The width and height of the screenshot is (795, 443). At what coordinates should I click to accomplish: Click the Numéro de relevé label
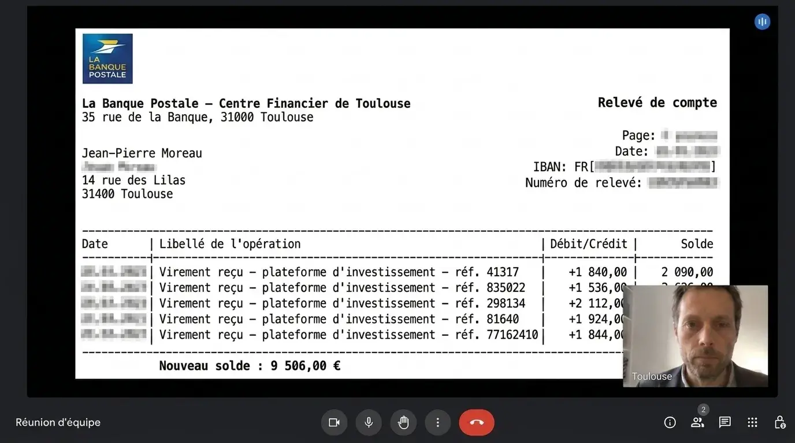(x=584, y=183)
